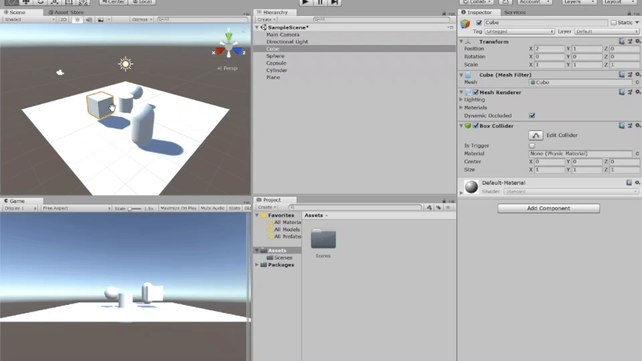Toggle the Static checkbox for Cube
The image size is (642, 361).
[x=614, y=23]
